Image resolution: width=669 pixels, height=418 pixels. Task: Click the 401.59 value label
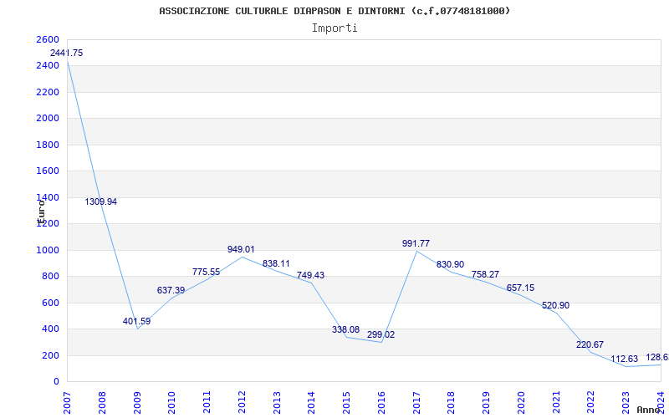click(136, 322)
